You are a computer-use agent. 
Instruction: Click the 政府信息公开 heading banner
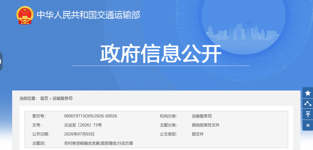(x=161, y=54)
